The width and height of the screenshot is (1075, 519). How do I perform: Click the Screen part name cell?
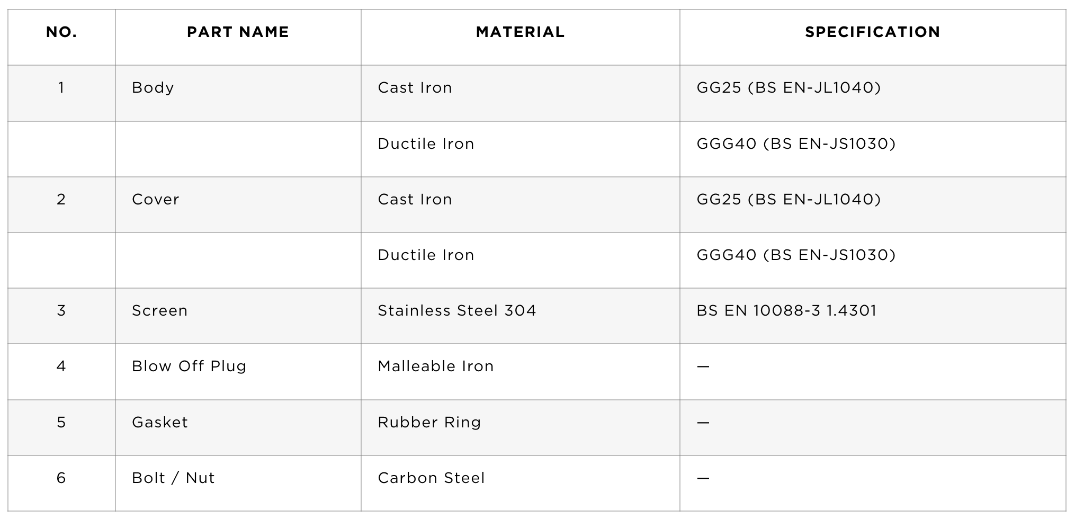(238, 316)
